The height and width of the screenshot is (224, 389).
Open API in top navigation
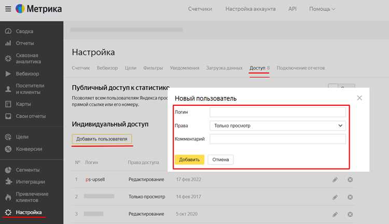pyautogui.click(x=292, y=9)
